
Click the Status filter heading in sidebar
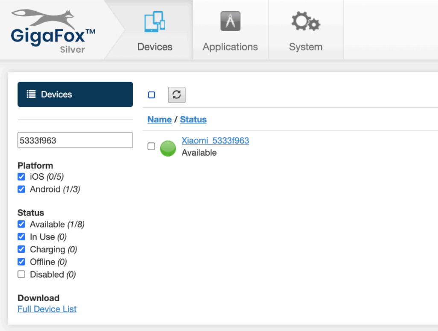pyautogui.click(x=31, y=213)
